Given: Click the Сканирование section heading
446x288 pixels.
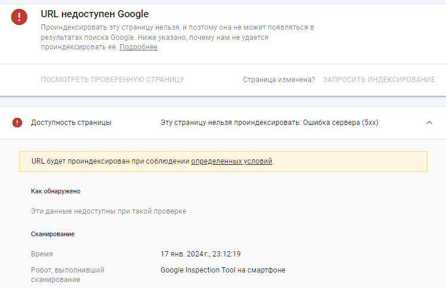Looking at the screenshot, I should click(52, 234).
